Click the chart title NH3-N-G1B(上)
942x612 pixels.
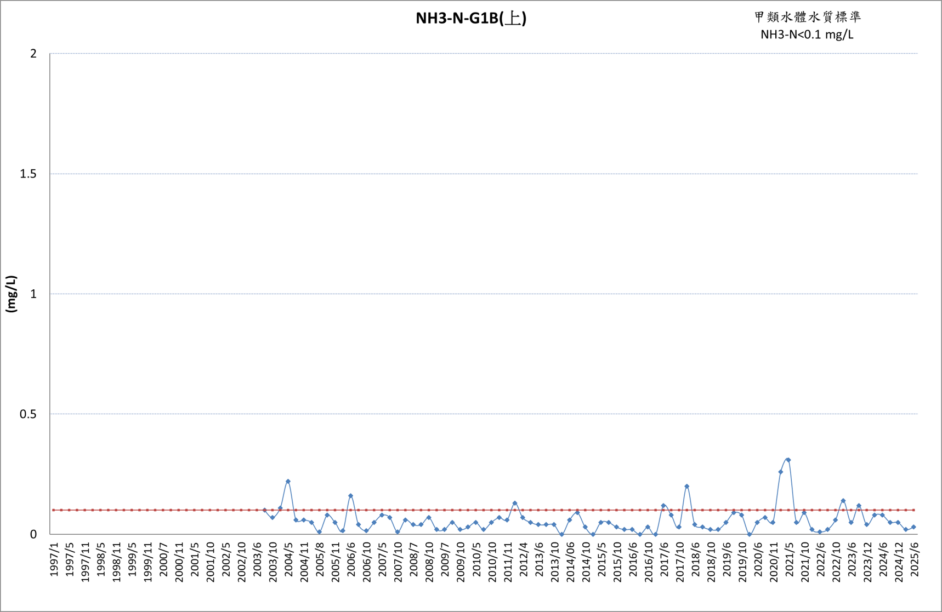470,18
